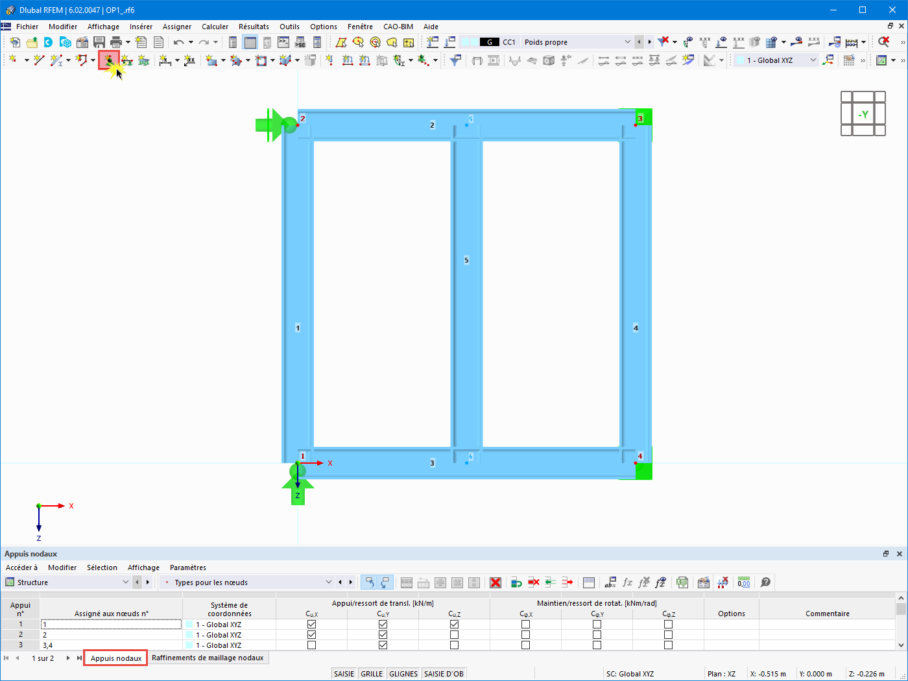Expand the new surface tool dropdown arrow

tap(223, 60)
